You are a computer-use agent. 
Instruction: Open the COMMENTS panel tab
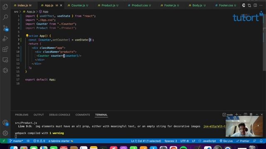pos(83,115)
